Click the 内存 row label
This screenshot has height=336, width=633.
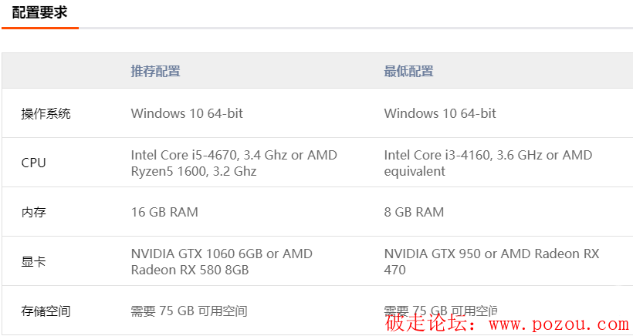point(33,213)
